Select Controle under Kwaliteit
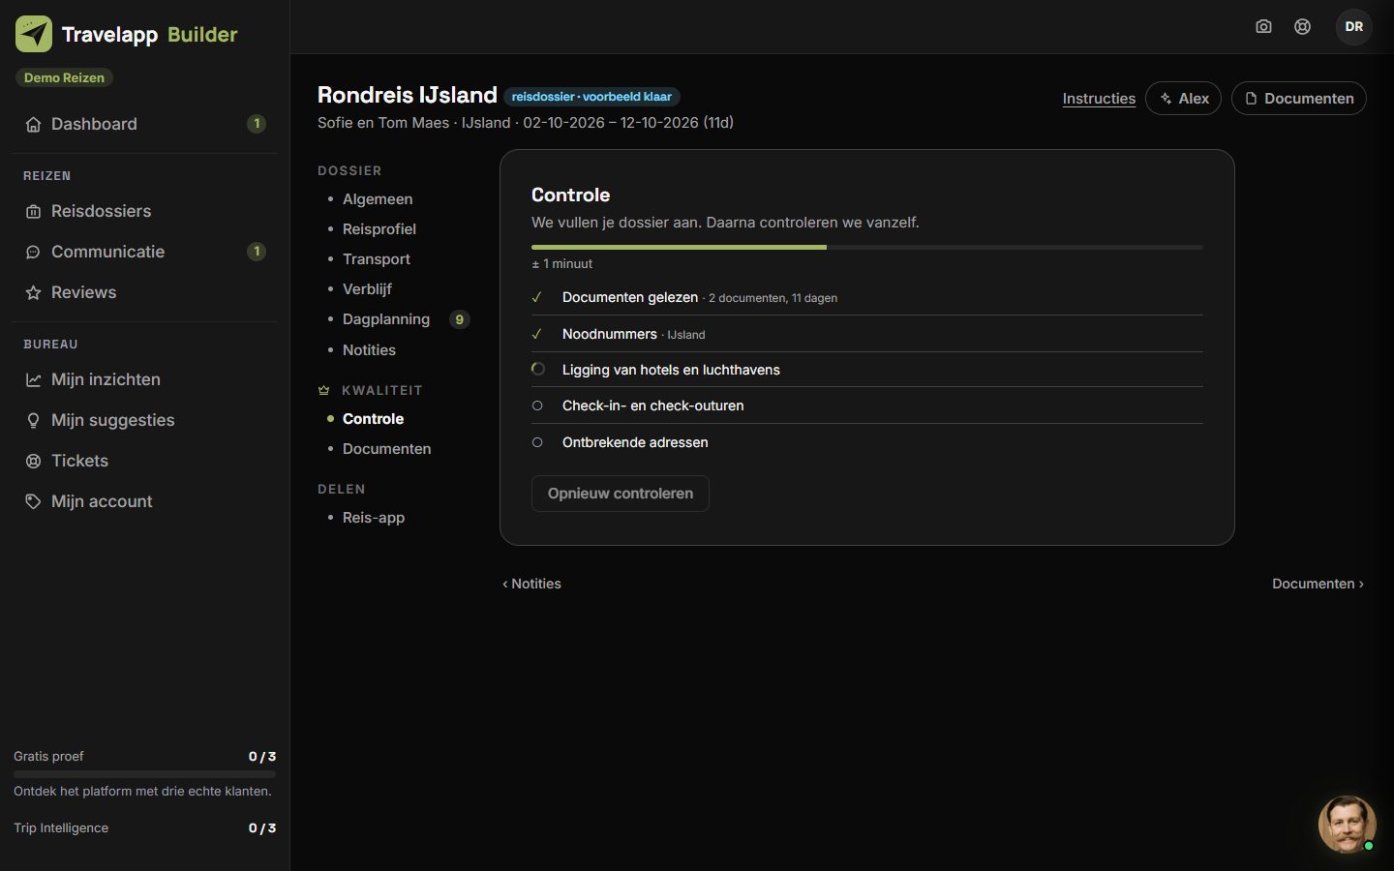1394x871 pixels. point(373,419)
